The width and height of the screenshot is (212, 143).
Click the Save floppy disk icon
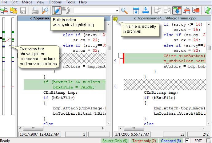click(x=23, y=10)
